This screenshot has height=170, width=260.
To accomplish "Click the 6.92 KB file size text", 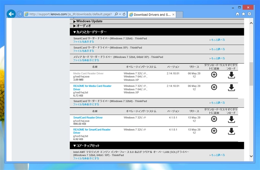I will point(78,139).
